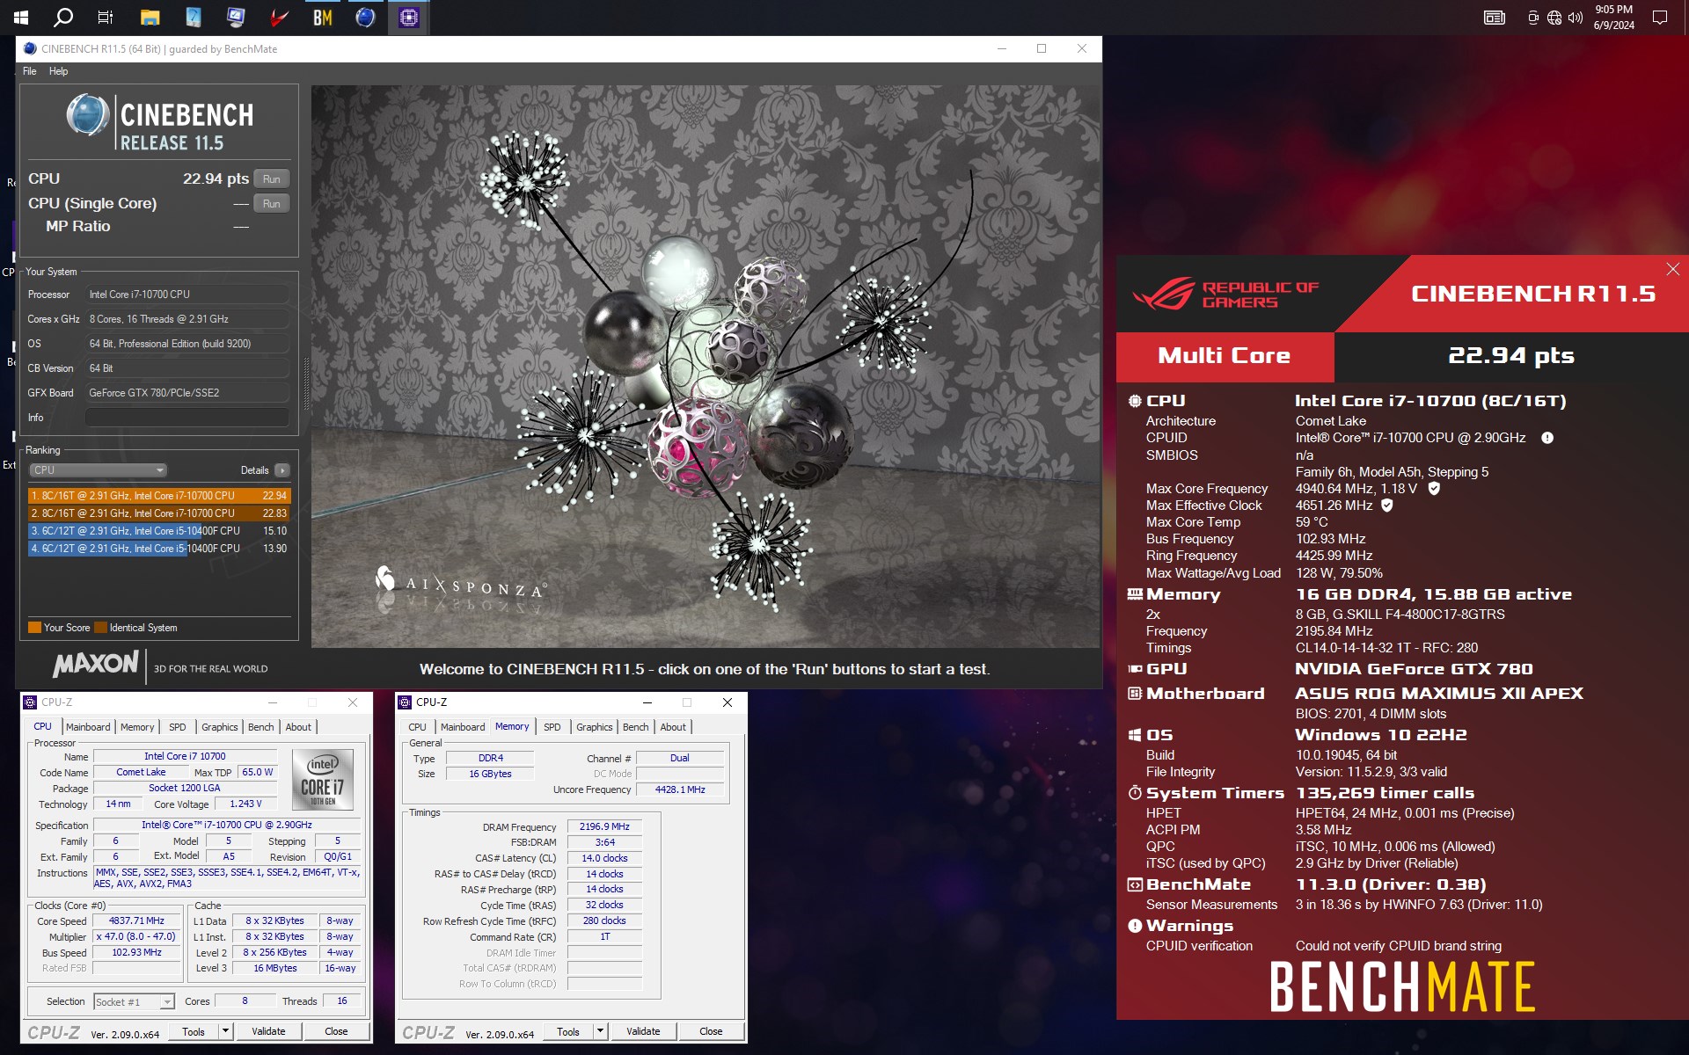Open taskbar Search magnifier
Viewport: 1689px width, 1055px height.
coord(63,17)
